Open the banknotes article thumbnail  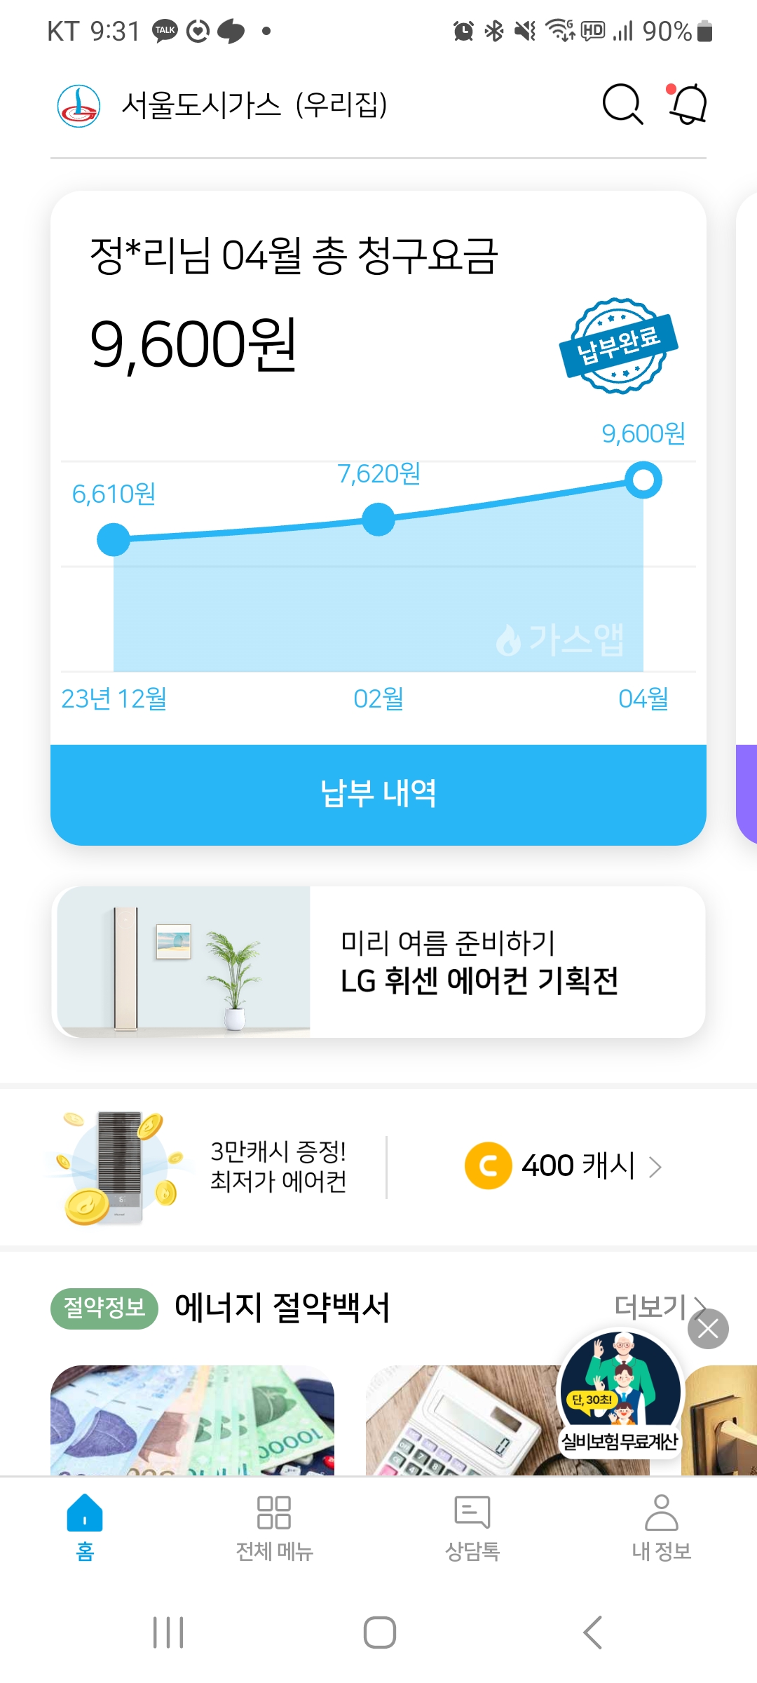click(x=192, y=1420)
